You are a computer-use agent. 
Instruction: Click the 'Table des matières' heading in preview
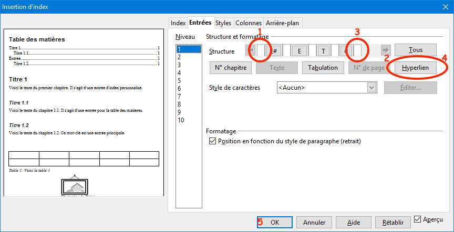coord(37,40)
